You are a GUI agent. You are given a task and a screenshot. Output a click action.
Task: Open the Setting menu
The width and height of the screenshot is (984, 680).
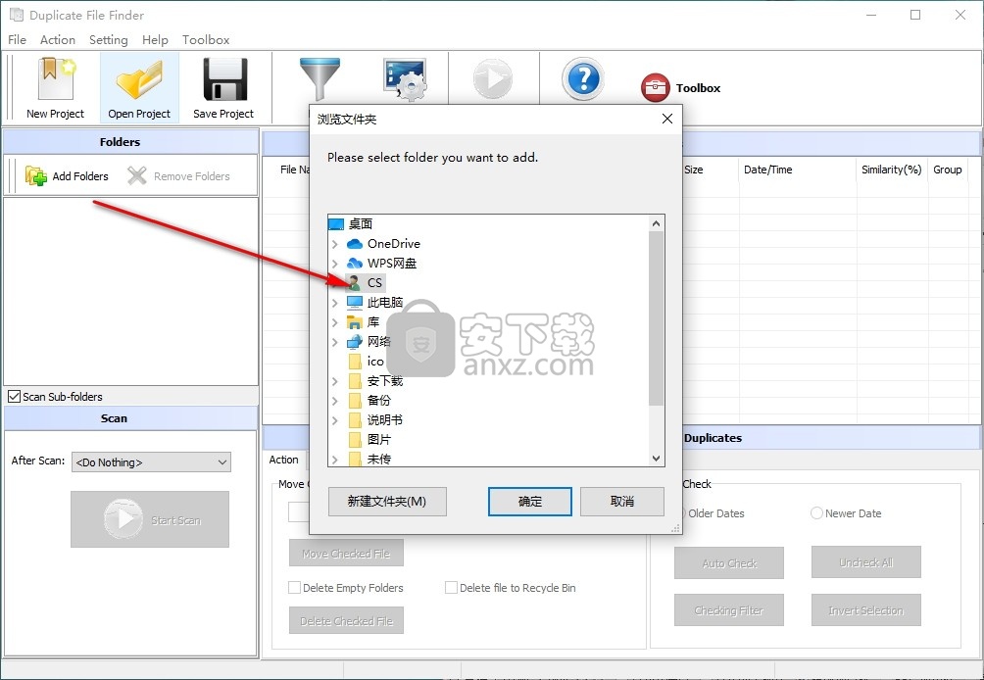click(x=108, y=39)
